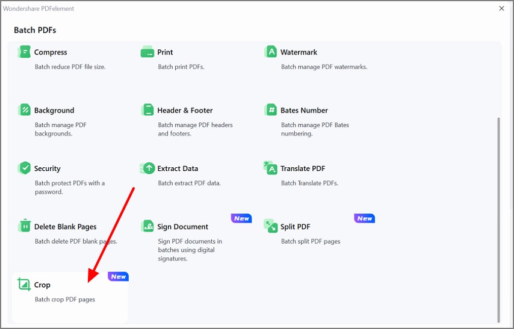Click the Batch Translate PDFs description
Image resolution: width=514 pixels, height=329 pixels.
(309, 183)
